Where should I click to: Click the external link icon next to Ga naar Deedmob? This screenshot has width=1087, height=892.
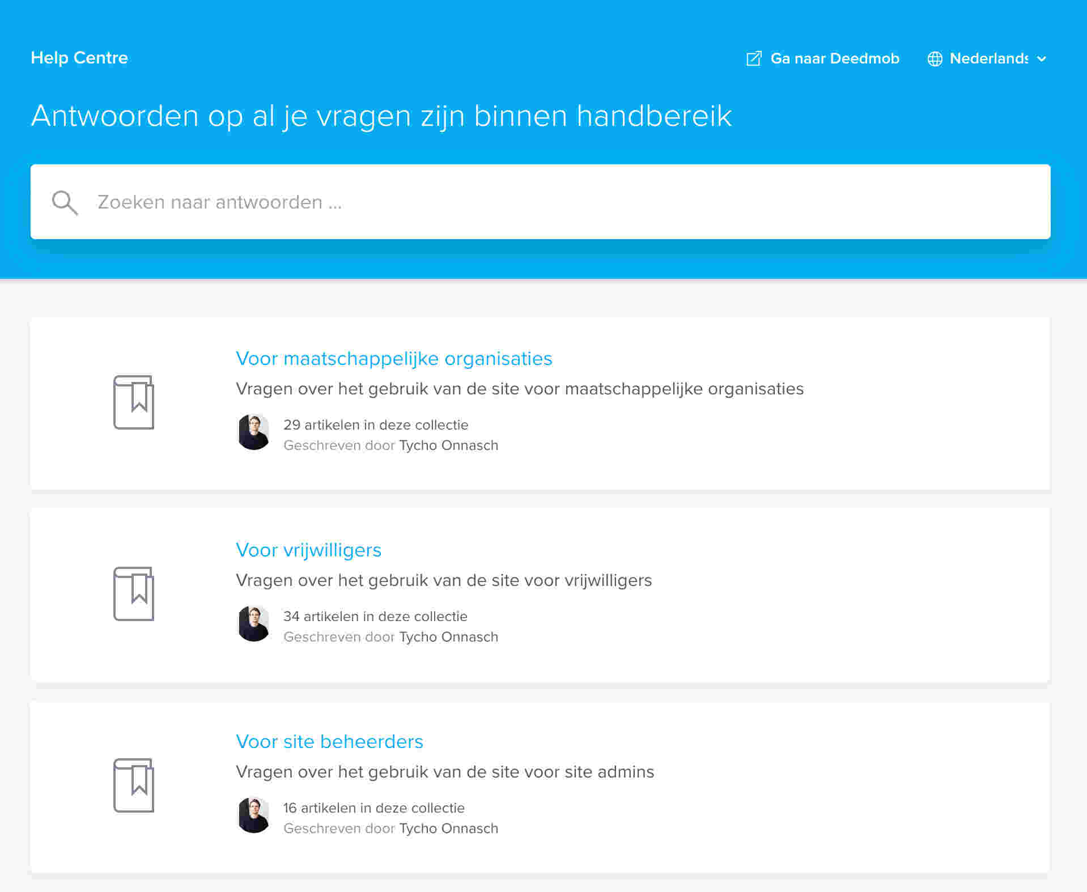point(754,58)
